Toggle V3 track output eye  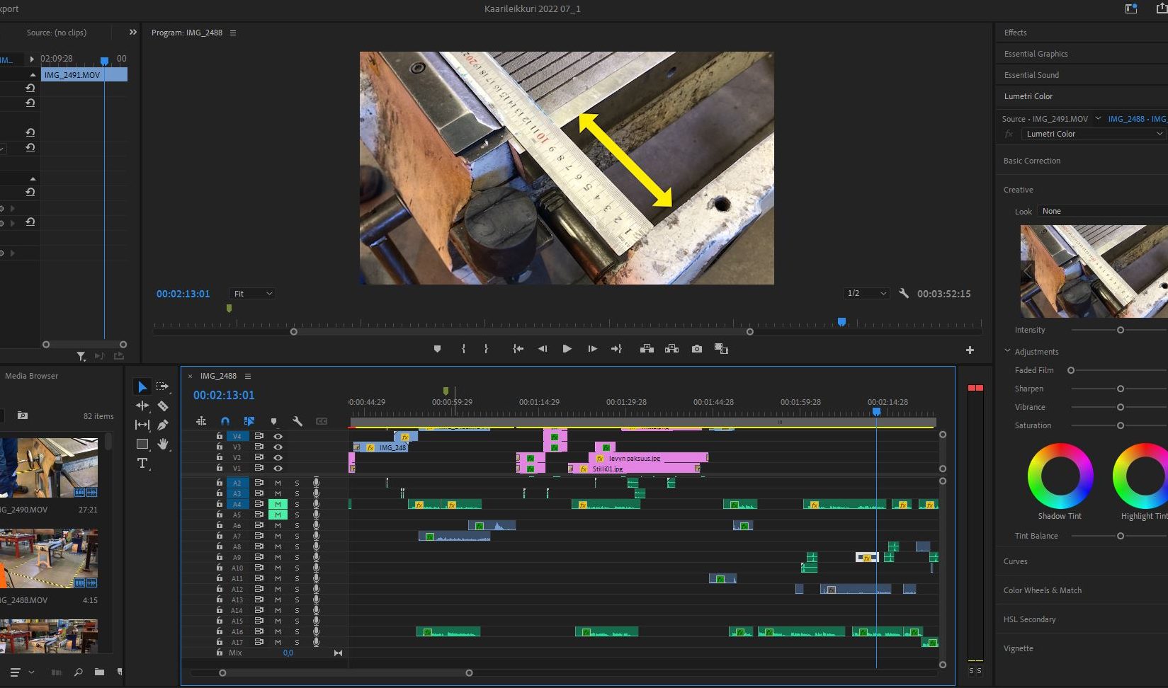click(x=278, y=447)
